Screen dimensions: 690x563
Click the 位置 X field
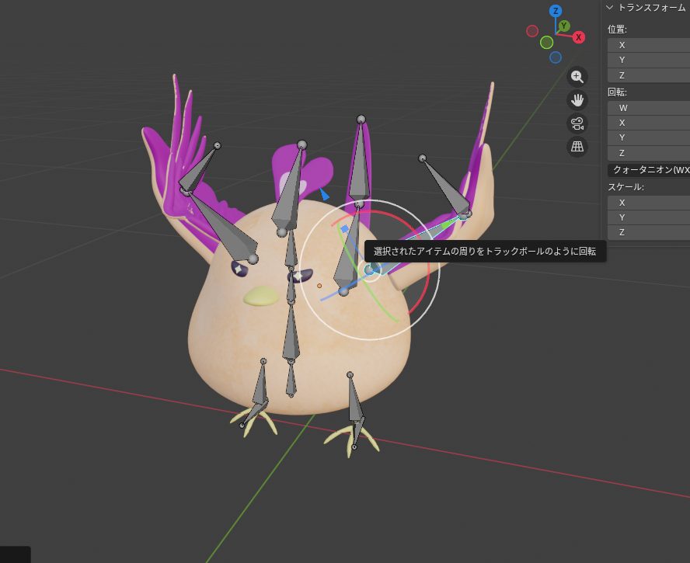pyautogui.click(x=649, y=45)
